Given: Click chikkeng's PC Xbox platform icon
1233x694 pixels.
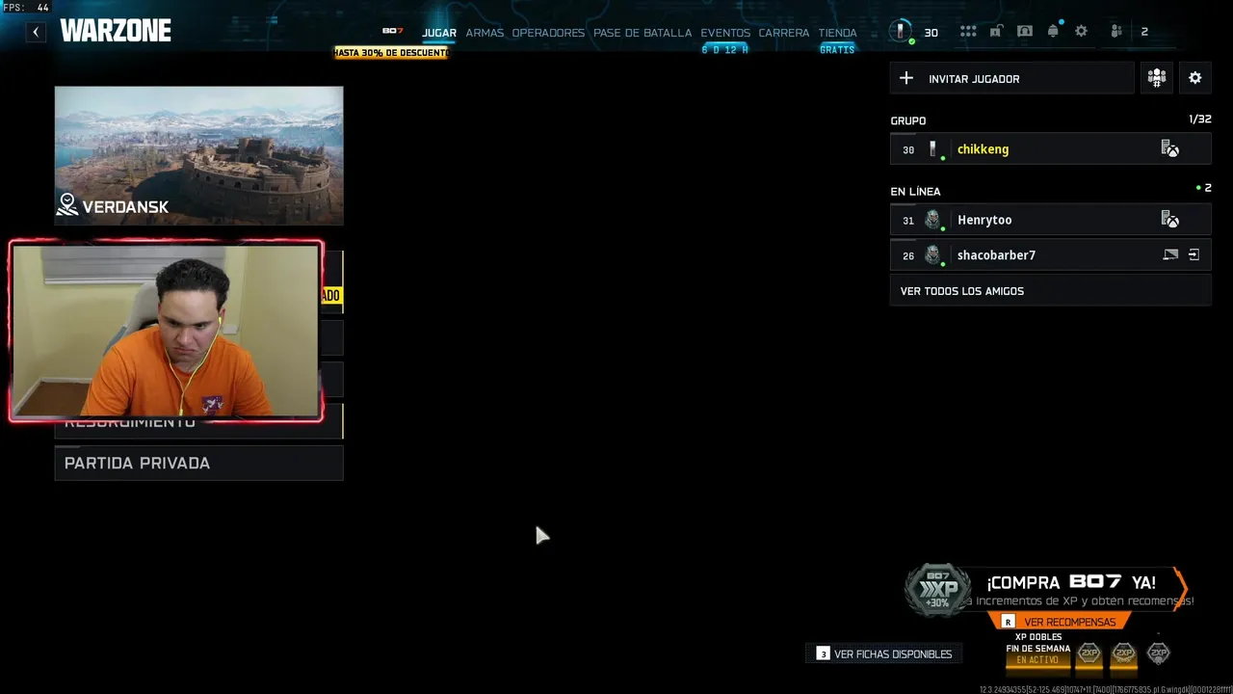Looking at the screenshot, I should [1170, 149].
